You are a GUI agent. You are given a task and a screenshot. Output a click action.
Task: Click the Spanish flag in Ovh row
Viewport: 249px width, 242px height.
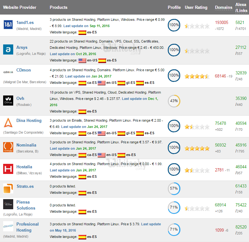82,112
